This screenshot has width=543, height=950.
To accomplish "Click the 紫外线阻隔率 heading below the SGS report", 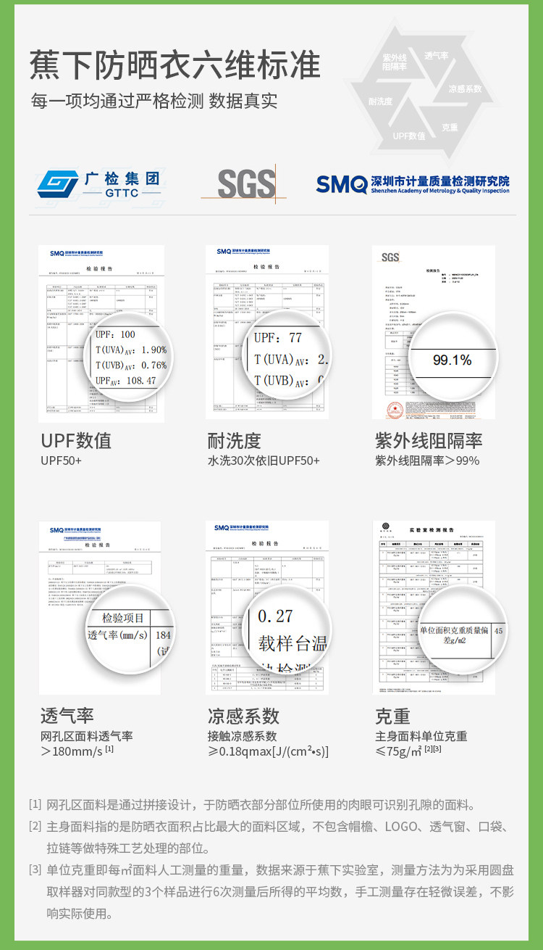I will tap(429, 440).
